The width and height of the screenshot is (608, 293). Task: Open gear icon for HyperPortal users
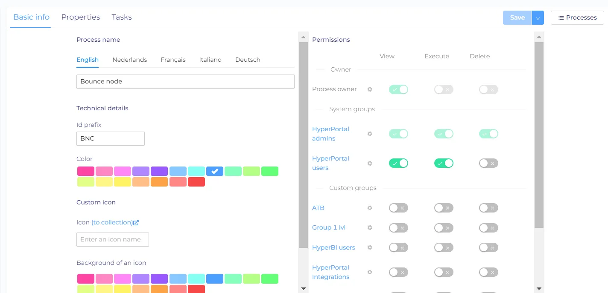click(x=370, y=163)
